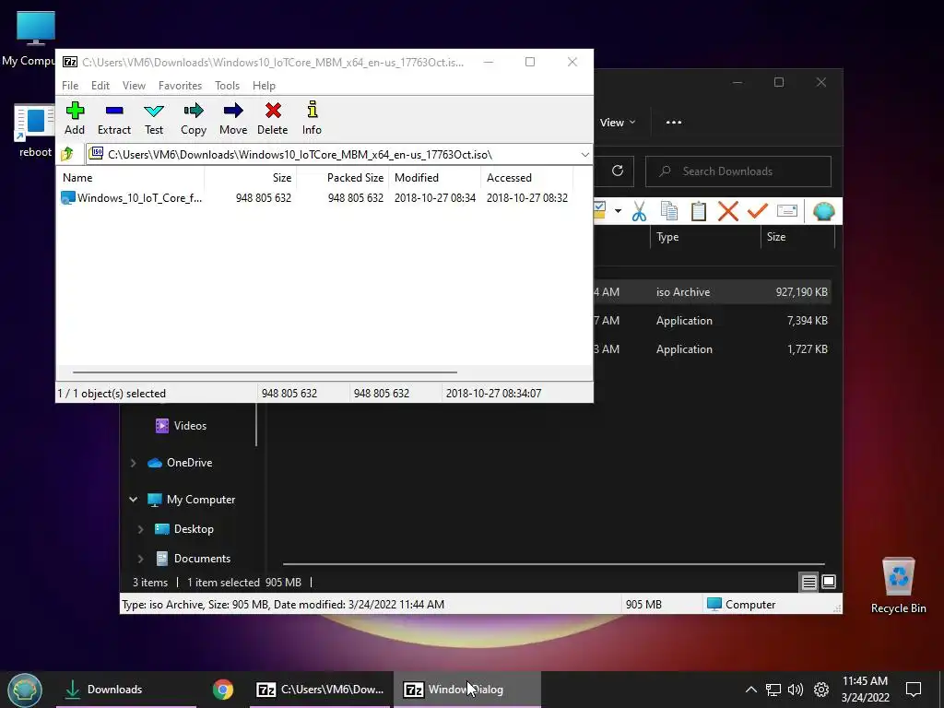
Task: Select Desktop in the navigation pane
Action: [184, 529]
